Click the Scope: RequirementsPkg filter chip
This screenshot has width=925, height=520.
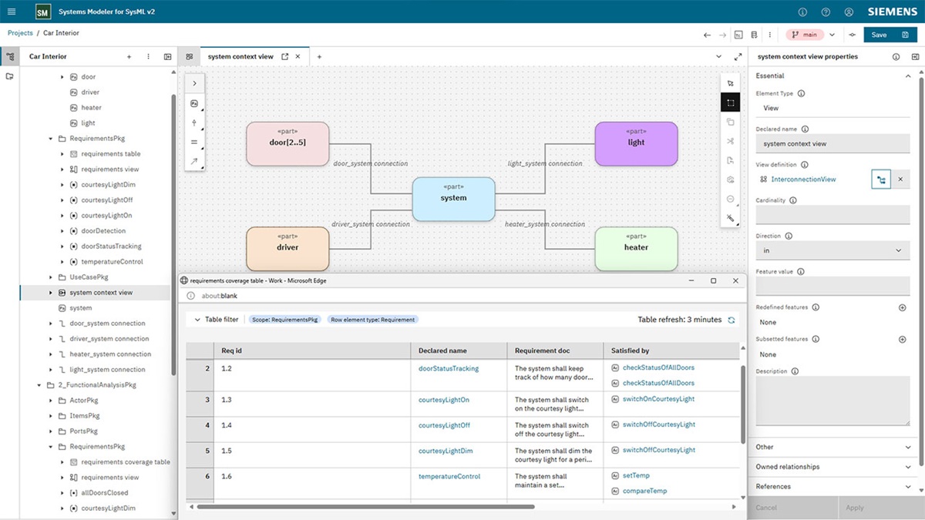tap(287, 319)
